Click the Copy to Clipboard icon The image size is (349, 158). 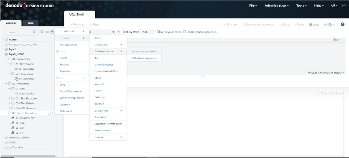pos(318,93)
